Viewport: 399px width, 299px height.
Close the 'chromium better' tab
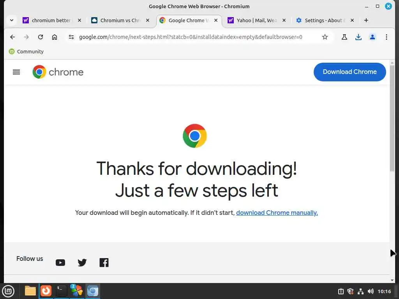pos(79,20)
